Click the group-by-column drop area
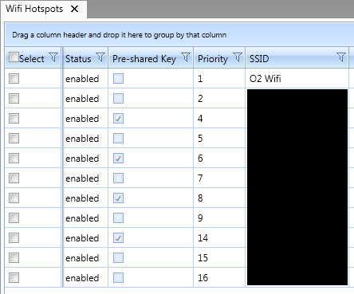 point(179,35)
